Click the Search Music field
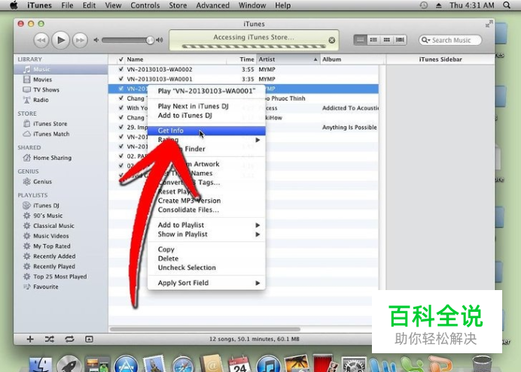The height and width of the screenshot is (372, 521). click(x=450, y=40)
